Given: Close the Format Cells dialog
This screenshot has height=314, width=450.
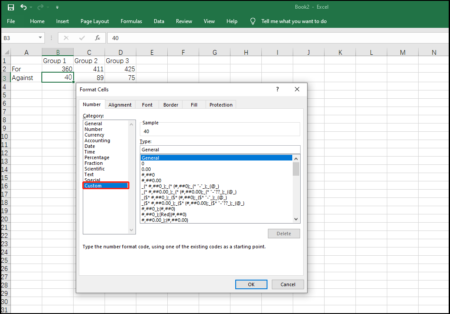Looking at the screenshot, I should (x=297, y=90).
